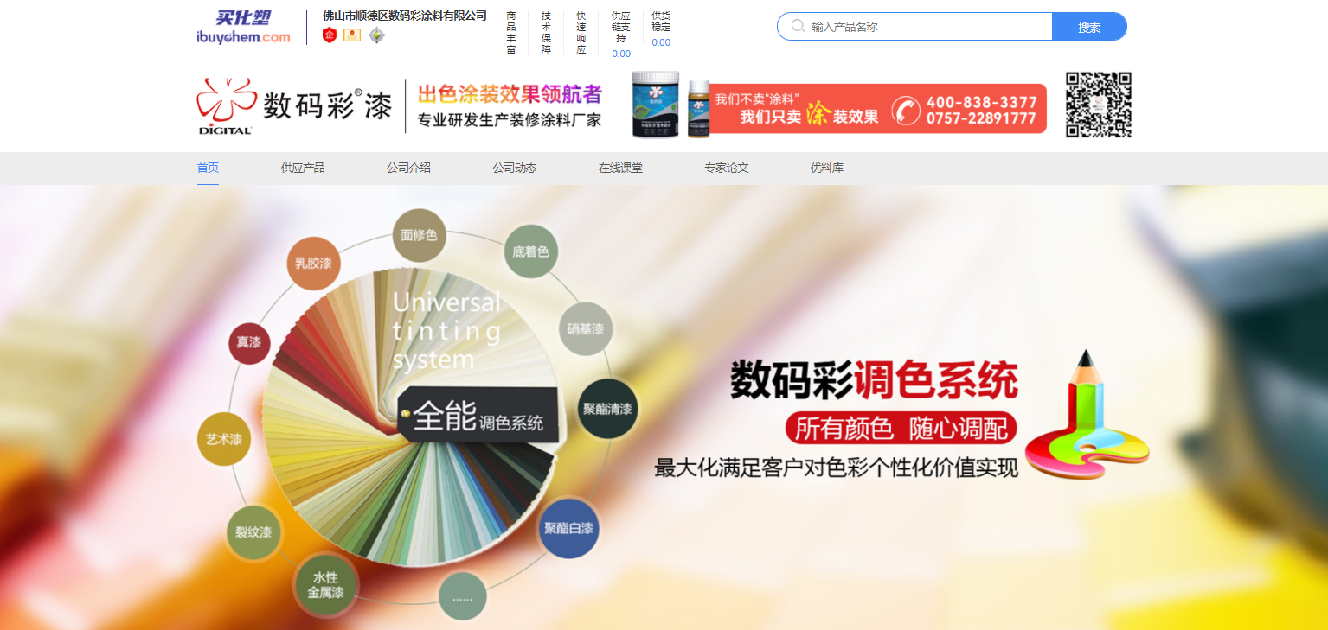The width and height of the screenshot is (1328, 630).
Task: Click the 水性金属漆 circle
Action: click(325, 585)
